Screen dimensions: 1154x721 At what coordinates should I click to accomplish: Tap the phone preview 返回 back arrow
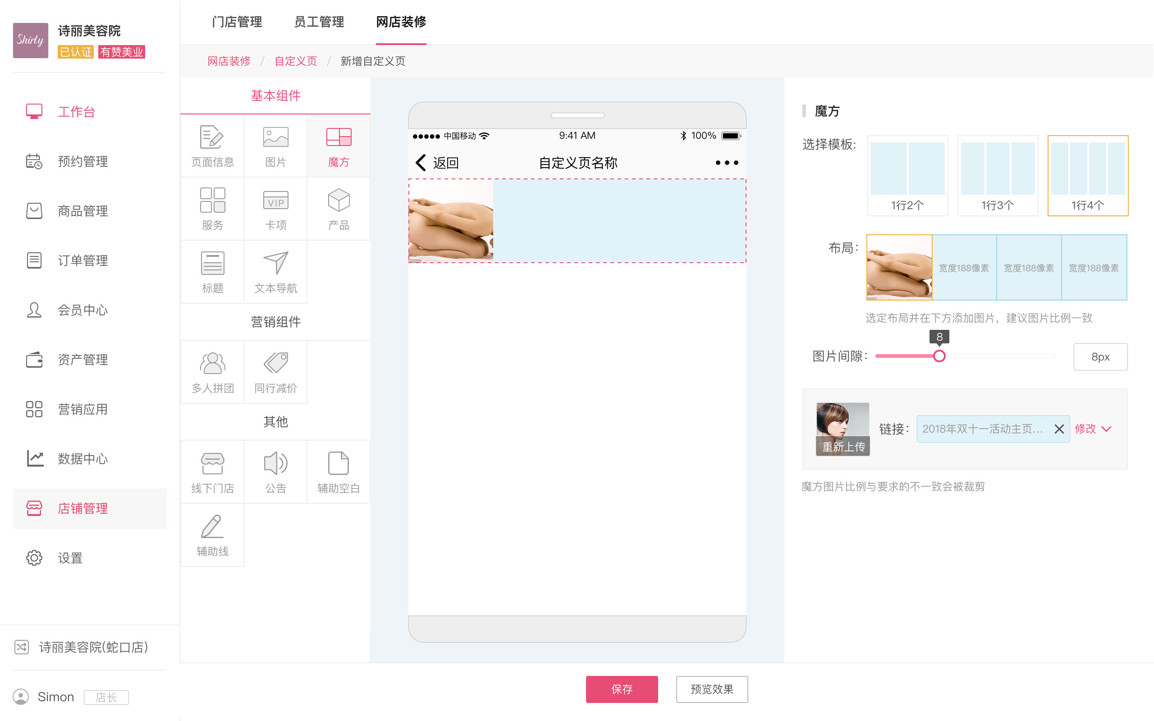[421, 163]
